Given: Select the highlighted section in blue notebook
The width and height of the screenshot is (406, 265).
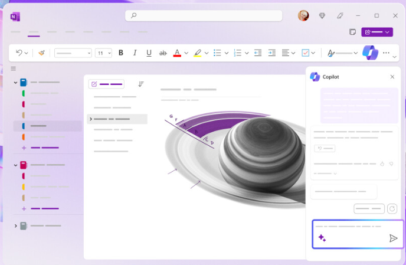Looking at the screenshot, I should point(47,126).
